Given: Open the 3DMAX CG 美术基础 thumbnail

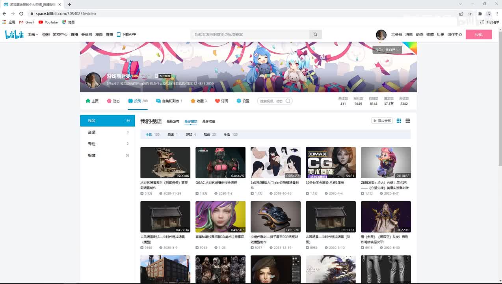Looking at the screenshot, I should (x=331, y=163).
